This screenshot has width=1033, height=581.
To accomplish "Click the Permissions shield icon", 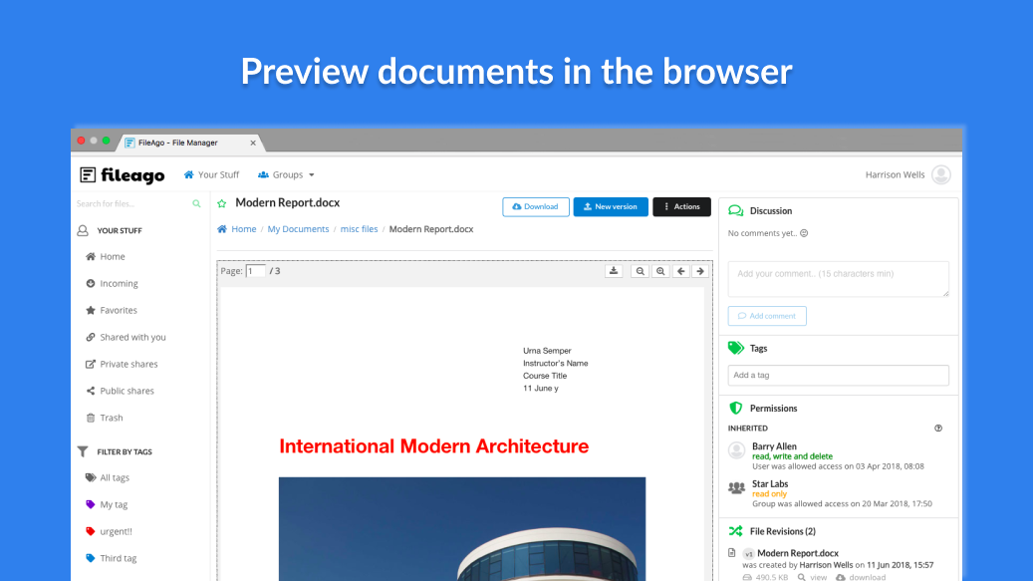I will coord(736,408).
